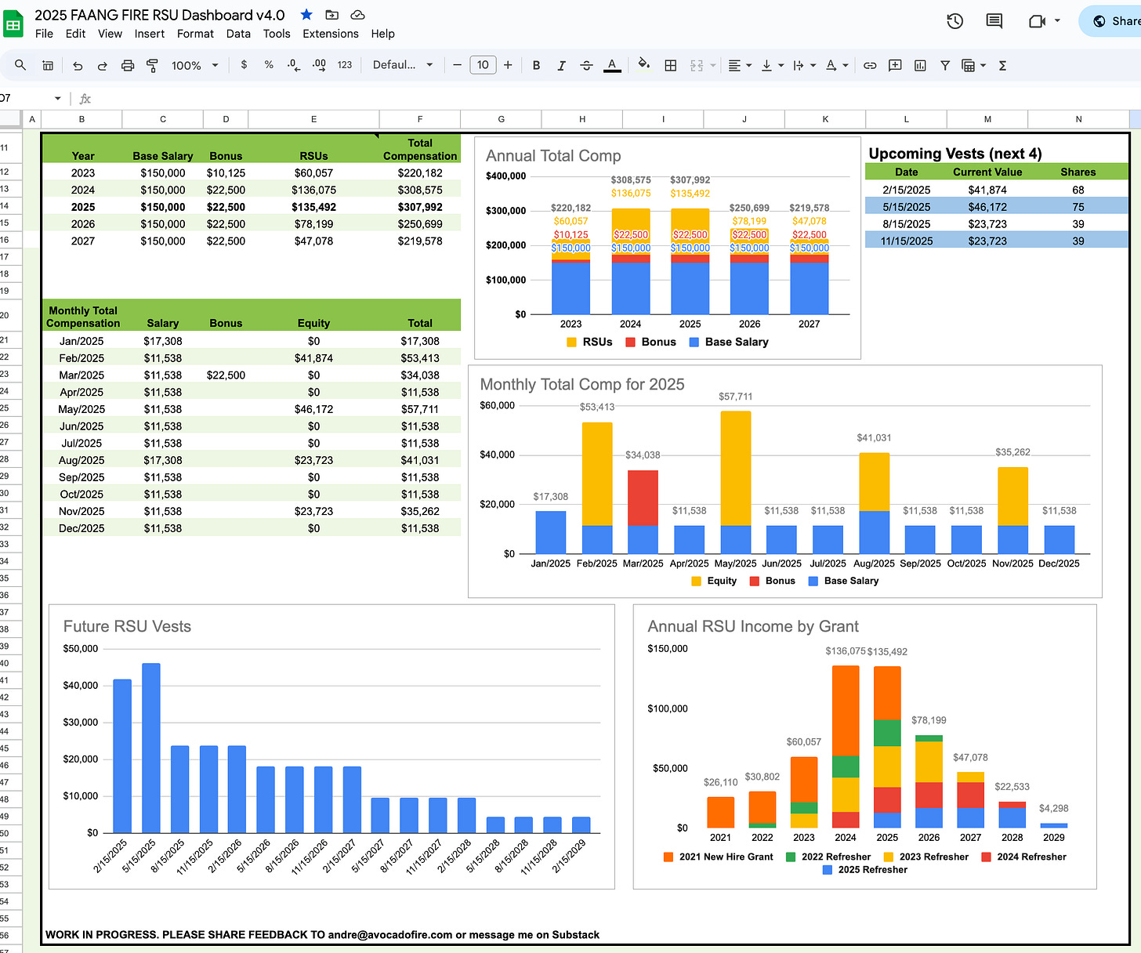Undo the last action
This screenshot has height=953, width=1141.
[78, 66]
